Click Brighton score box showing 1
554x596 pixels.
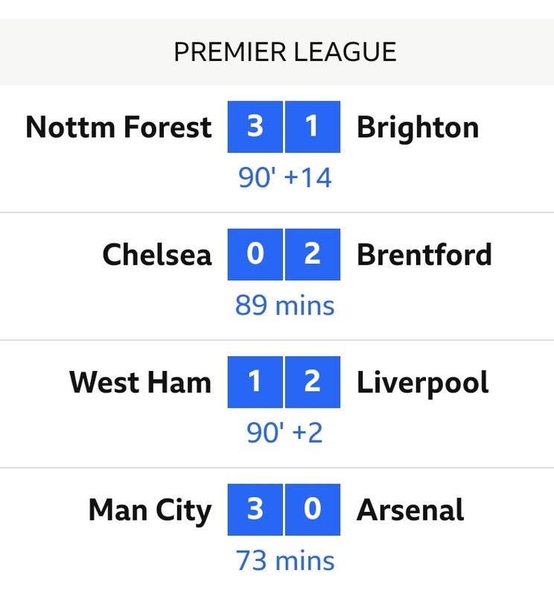coord(312,127)
